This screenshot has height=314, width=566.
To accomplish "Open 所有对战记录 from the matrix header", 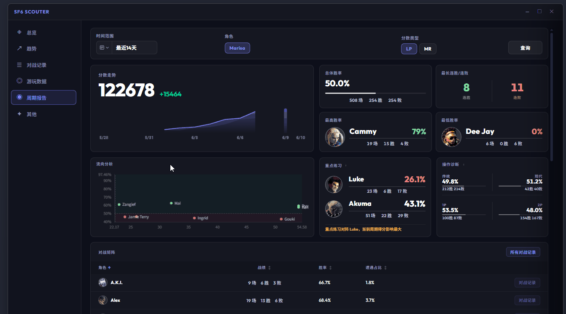I will (x=523, y=252).
